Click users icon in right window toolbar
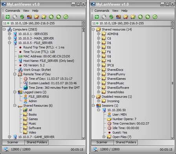This screenshot has height=154, width=176. tap(119, 17)
